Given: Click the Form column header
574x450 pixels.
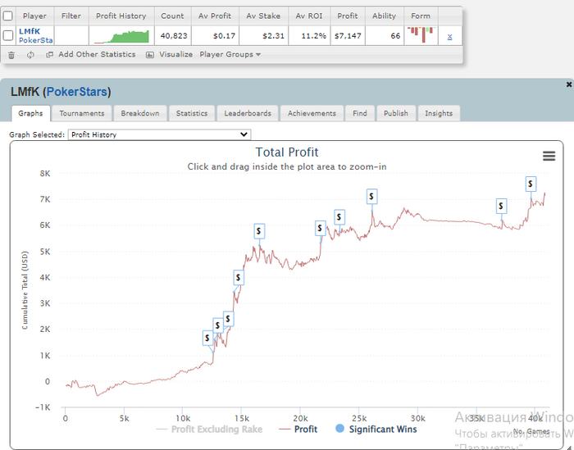Looking at the screenshot, I should tap(421, 16).
